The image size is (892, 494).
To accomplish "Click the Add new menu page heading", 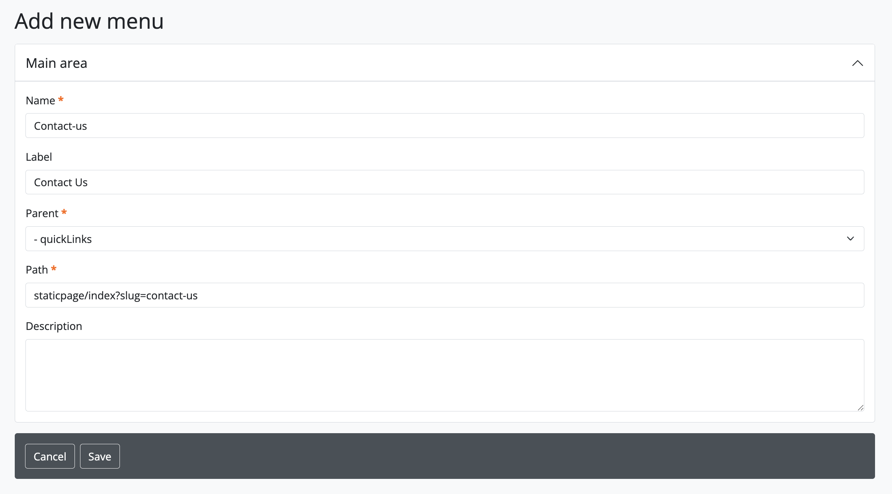I will [x=89, y=21].
